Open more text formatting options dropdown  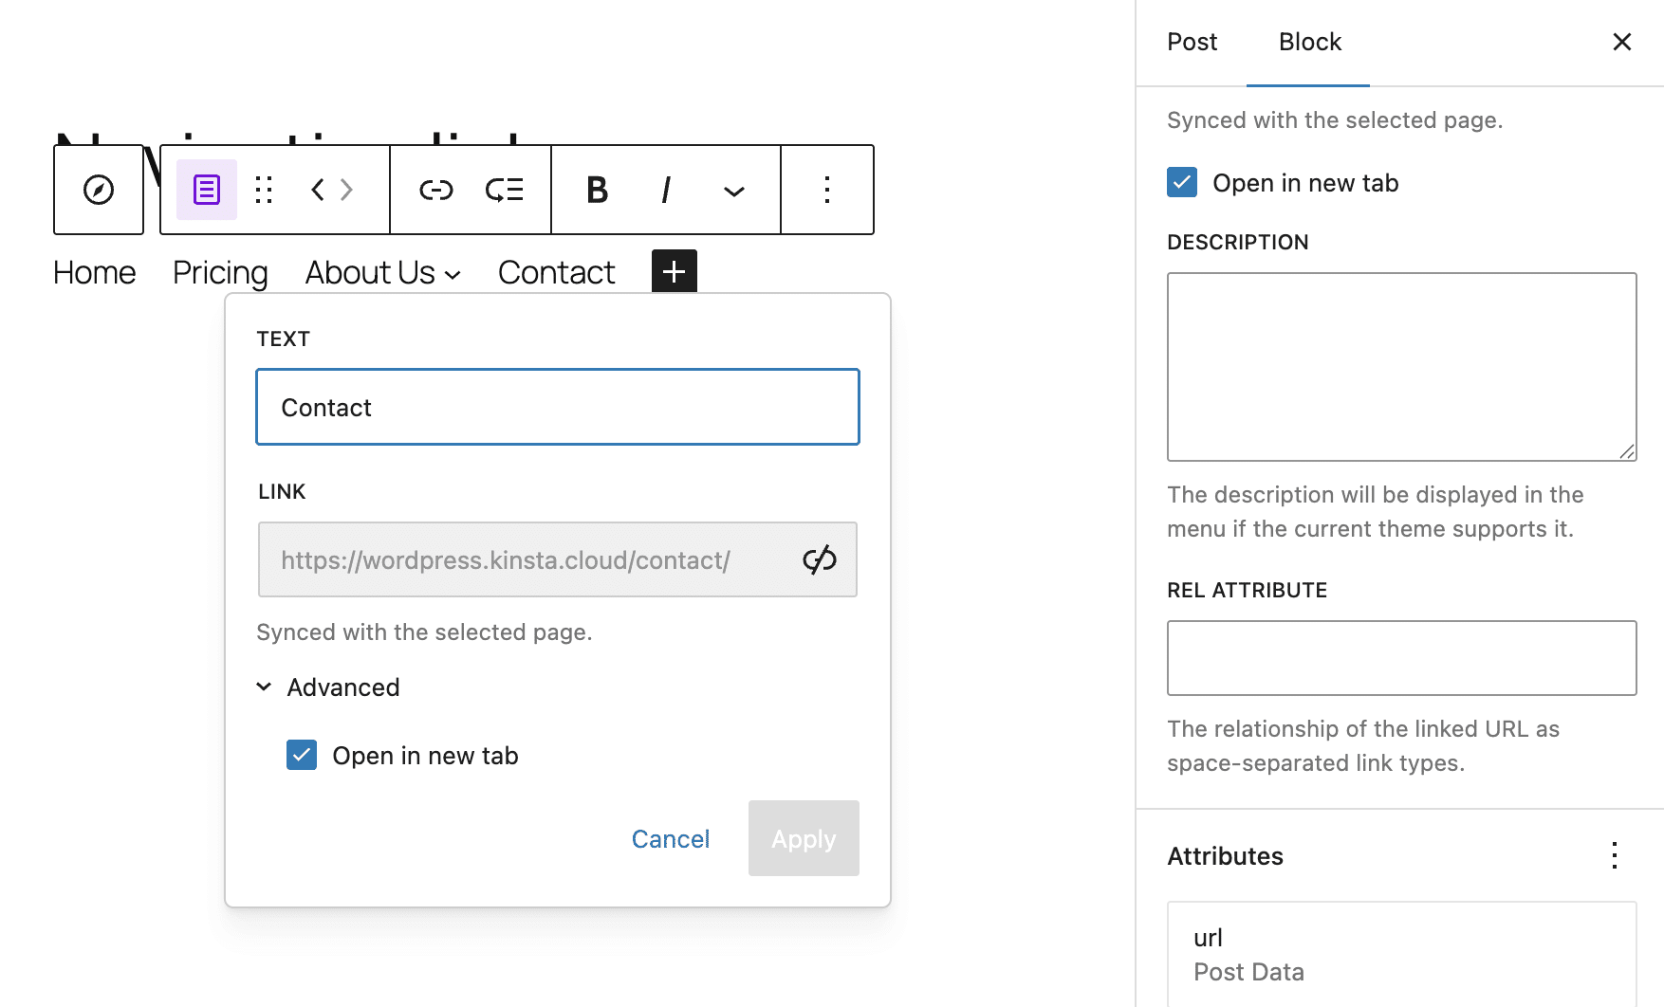(732, 190)
